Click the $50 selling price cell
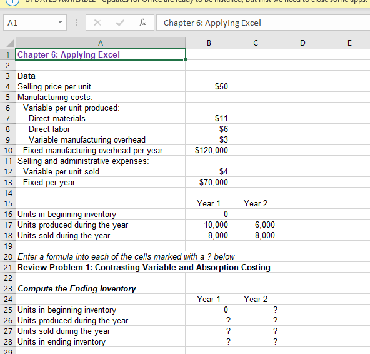 point(209,86)
